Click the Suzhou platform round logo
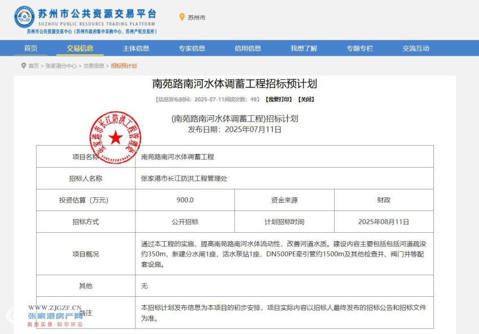 [24, 17]
